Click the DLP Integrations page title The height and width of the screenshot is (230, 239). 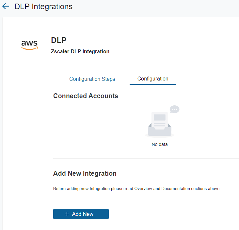pyautogui.click(x=43, y=7)
